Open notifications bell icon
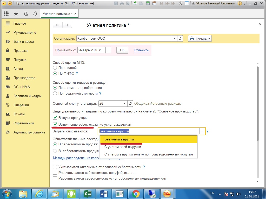The image size is (266, 199). [35, 14]
